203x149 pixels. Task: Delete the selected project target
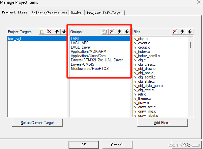pyautogui.click(x=49, y=32)
